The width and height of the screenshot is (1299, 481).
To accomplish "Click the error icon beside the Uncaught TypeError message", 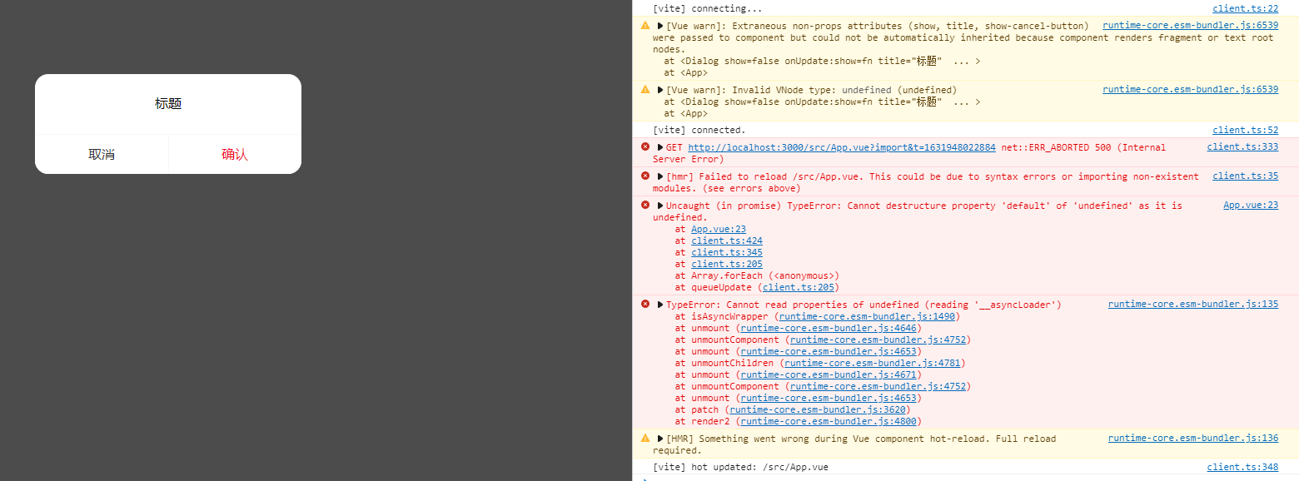I will click(x=645, y=205).
